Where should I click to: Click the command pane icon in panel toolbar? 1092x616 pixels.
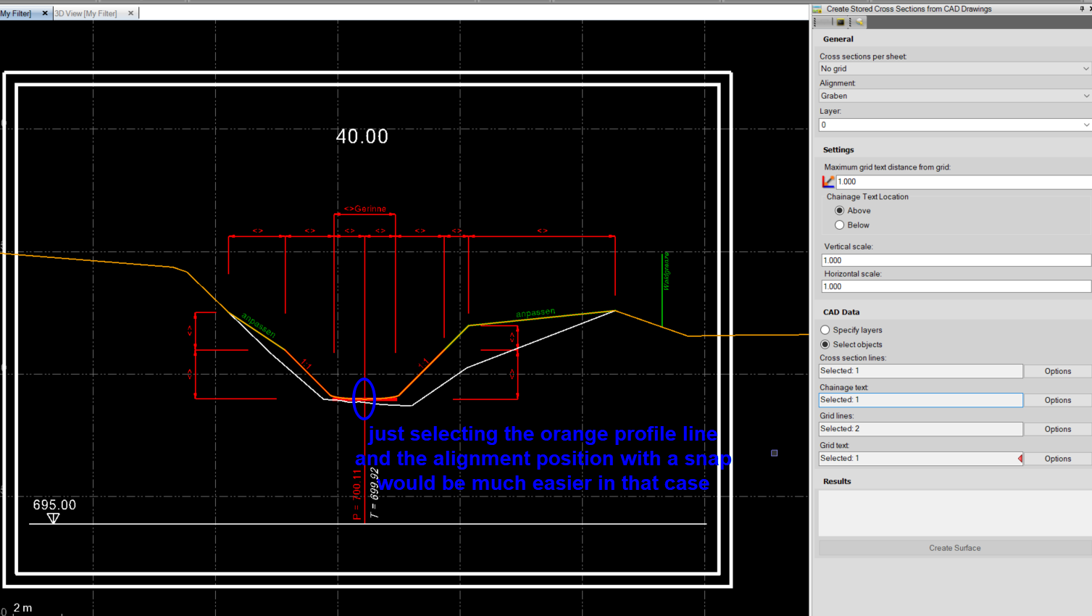point(841,22)
